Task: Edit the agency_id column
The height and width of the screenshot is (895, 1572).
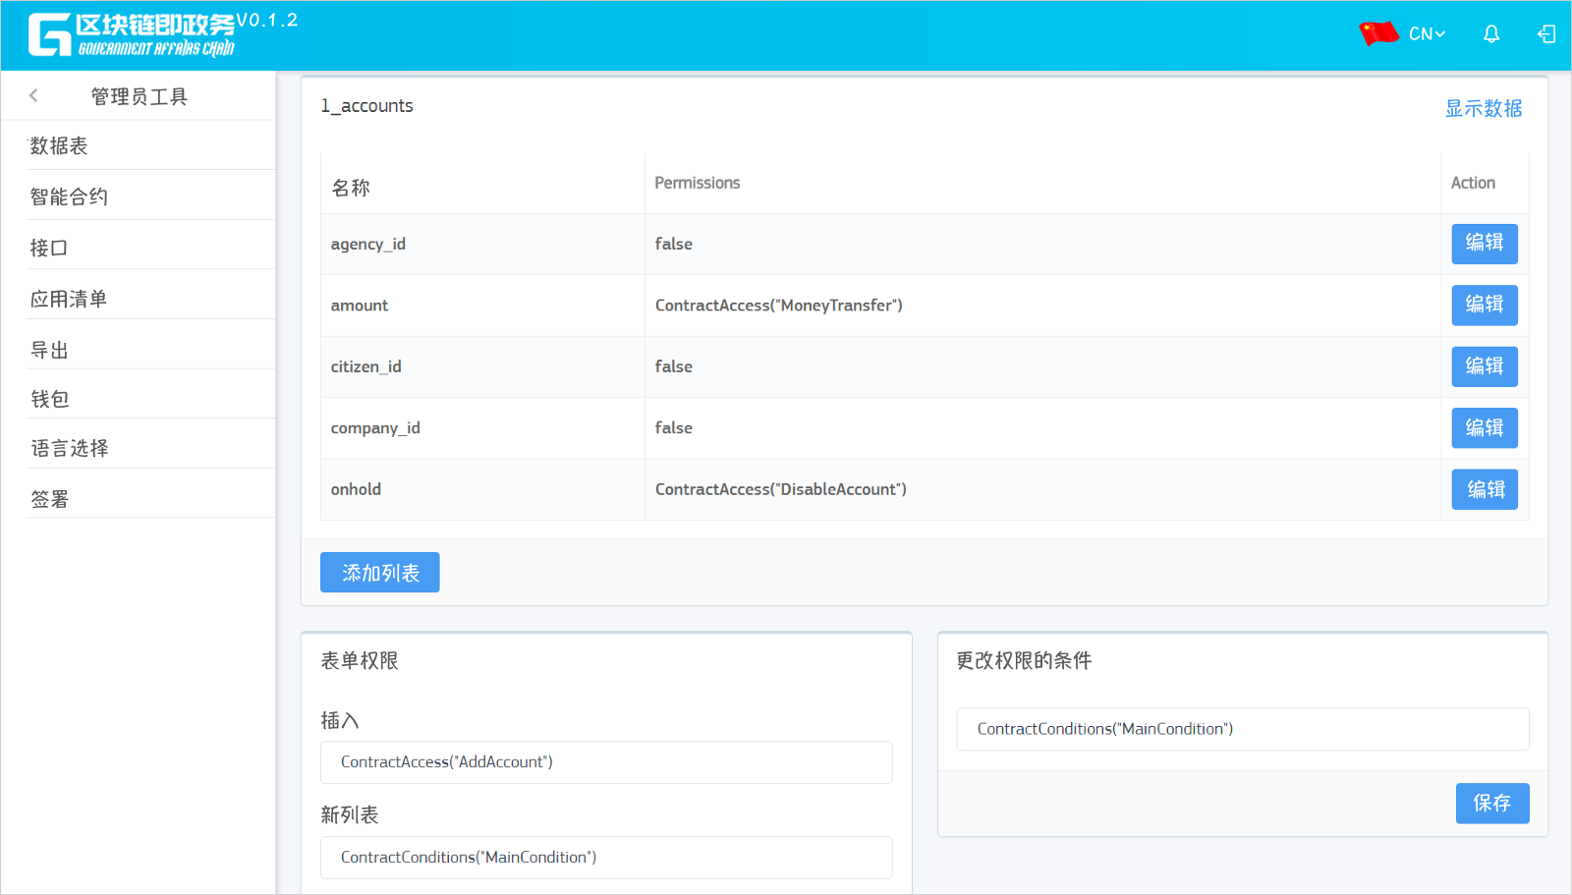Action: [1484, 244]
